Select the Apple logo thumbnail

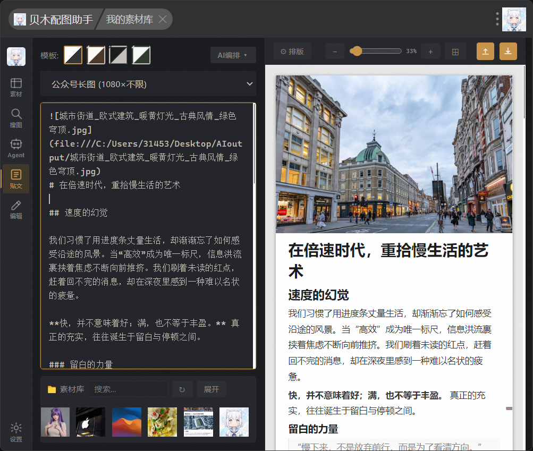pos(90,422)
